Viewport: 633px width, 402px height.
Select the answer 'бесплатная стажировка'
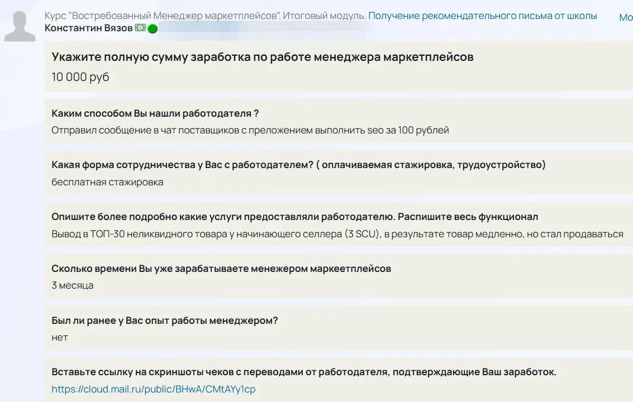pyautogui.click(x=107, y=182)
